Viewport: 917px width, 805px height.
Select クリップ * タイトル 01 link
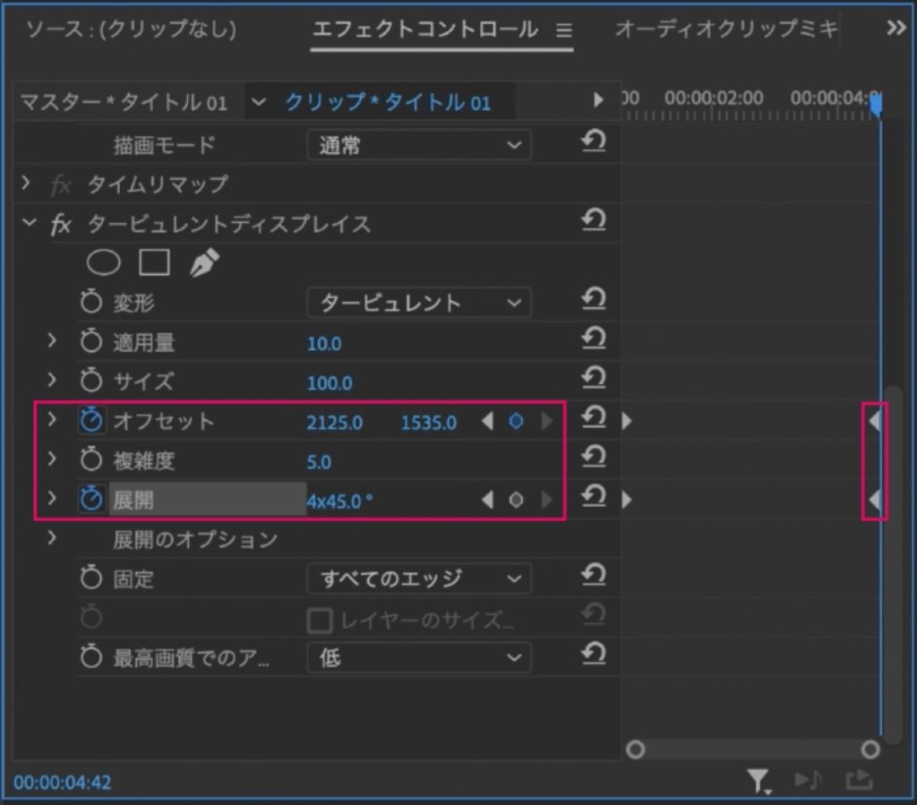coord(388,103)
